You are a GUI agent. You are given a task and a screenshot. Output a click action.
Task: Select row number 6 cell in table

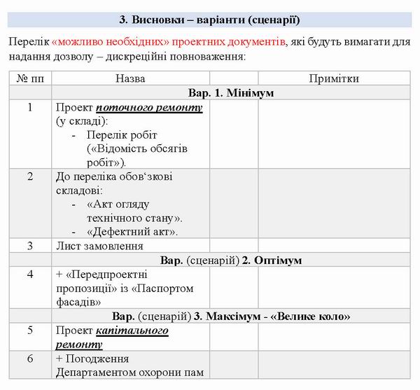pos(29,358)
